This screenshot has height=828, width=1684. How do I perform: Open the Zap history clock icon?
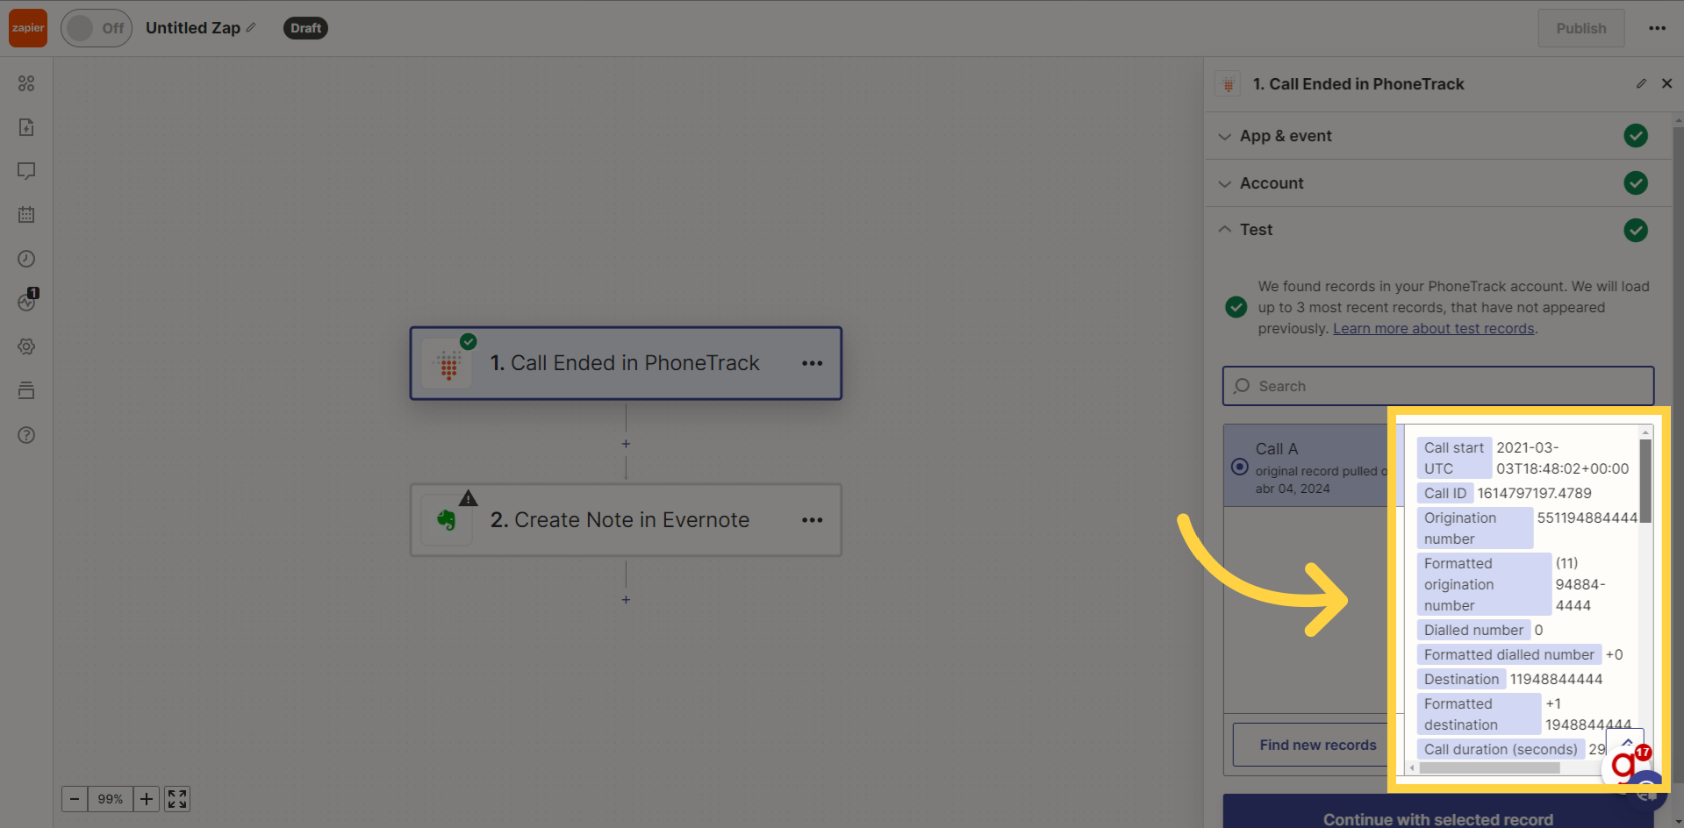[x=26, y=259]
